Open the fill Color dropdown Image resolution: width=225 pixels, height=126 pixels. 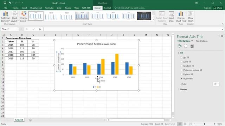pos(216,84)
